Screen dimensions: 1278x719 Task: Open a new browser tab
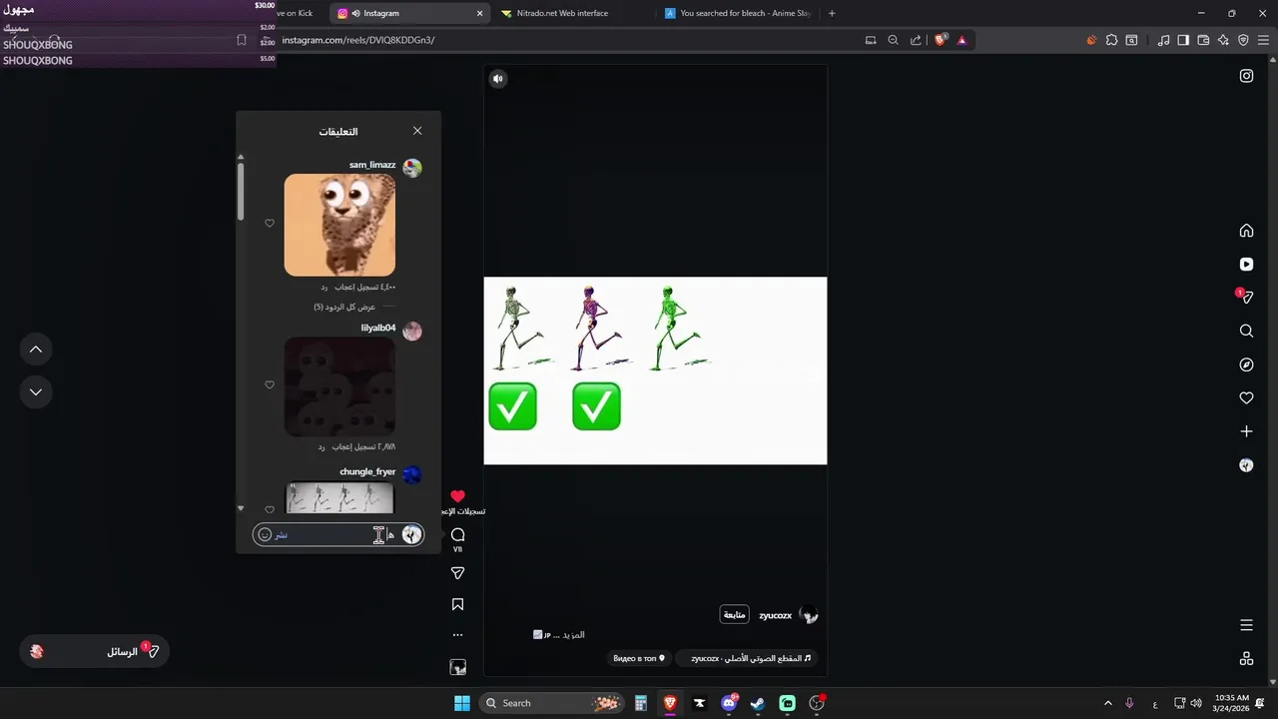point(832,13)
